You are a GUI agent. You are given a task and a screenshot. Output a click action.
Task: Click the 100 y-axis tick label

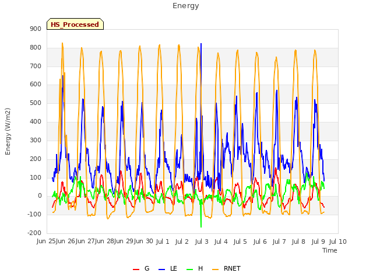click(36, 177)
